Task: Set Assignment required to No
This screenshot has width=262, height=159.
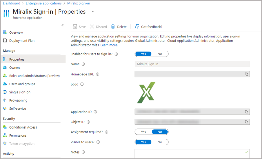Action: tap(160, 132)
